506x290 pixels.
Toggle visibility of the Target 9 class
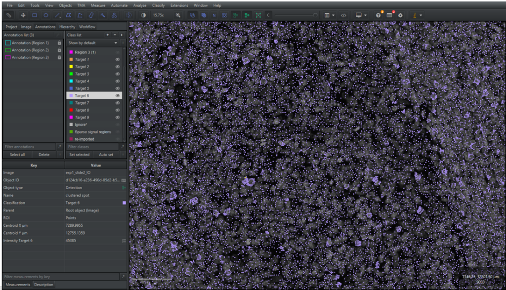(118, 118)
